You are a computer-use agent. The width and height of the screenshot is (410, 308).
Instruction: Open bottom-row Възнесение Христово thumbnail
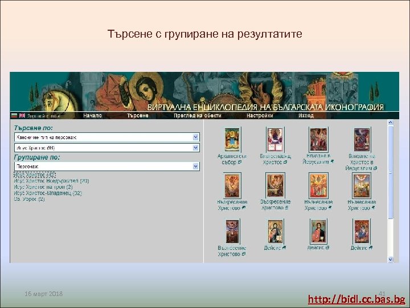pyautogui.click(x=232, y=232)
